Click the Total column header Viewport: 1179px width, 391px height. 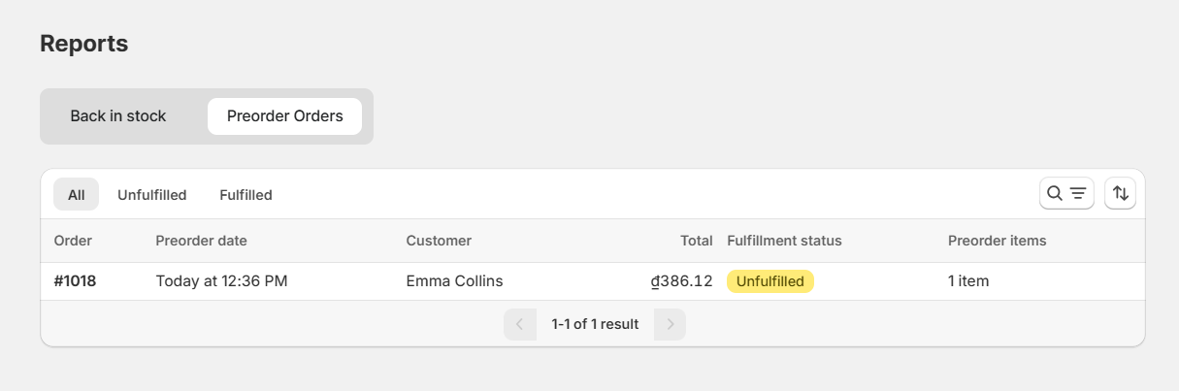pyautogui.click(x=696, y=241)
